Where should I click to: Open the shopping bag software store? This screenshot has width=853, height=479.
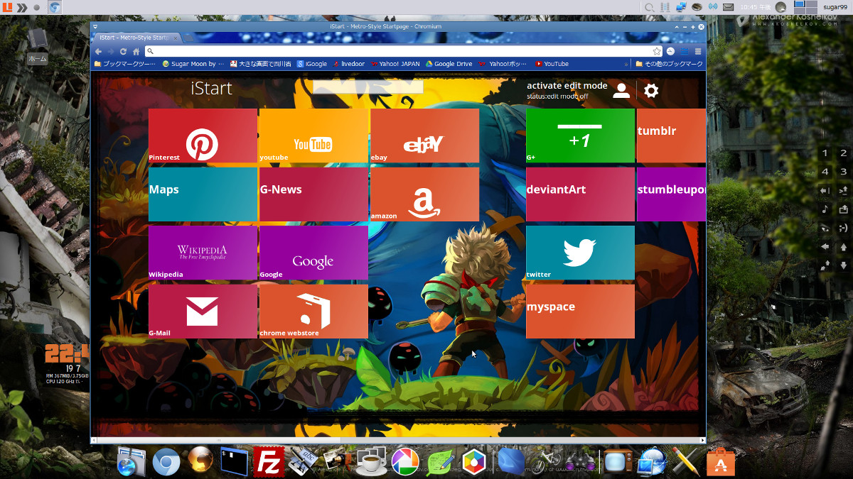(720, 462)
